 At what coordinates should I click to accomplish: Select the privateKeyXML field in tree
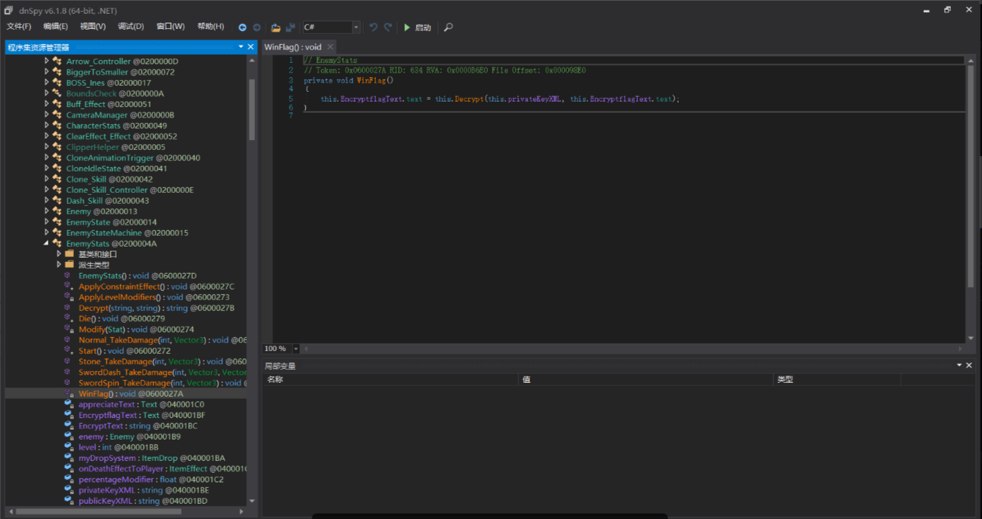(106, 490)
